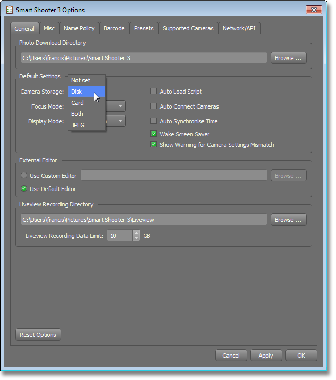Enable the Auto Load Script checkbox
Screen dimensions: 336x380
coord(154,92)
